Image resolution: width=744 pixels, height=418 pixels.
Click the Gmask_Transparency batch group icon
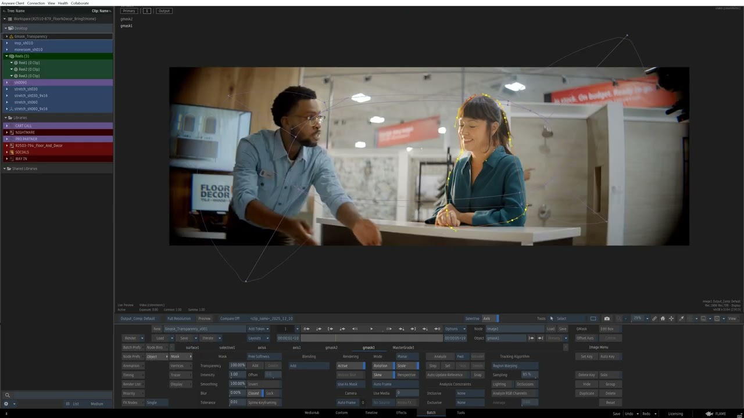click(11, 37)
